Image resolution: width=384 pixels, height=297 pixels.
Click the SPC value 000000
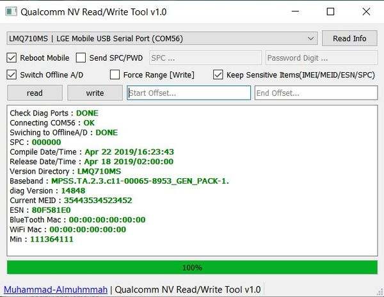46,142
